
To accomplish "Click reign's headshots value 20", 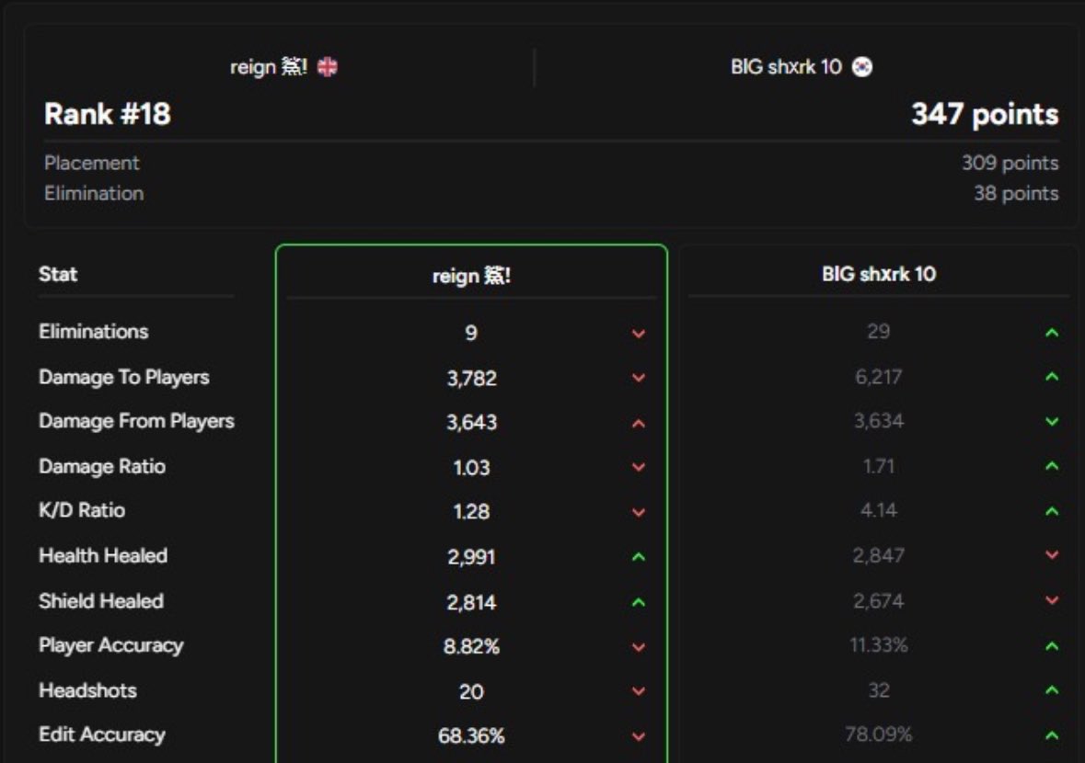I will 471,692.
